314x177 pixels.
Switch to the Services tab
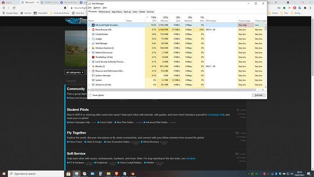pos(150,12)
